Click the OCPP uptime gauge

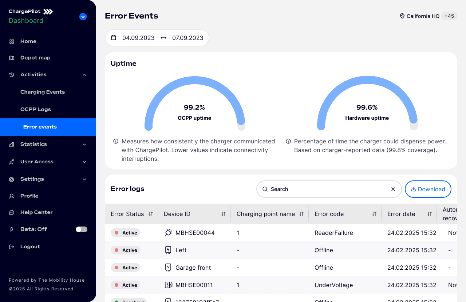point(195,103)
